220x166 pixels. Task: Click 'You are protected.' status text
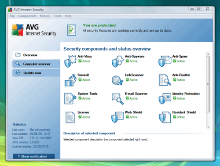(x=100, y=25)
